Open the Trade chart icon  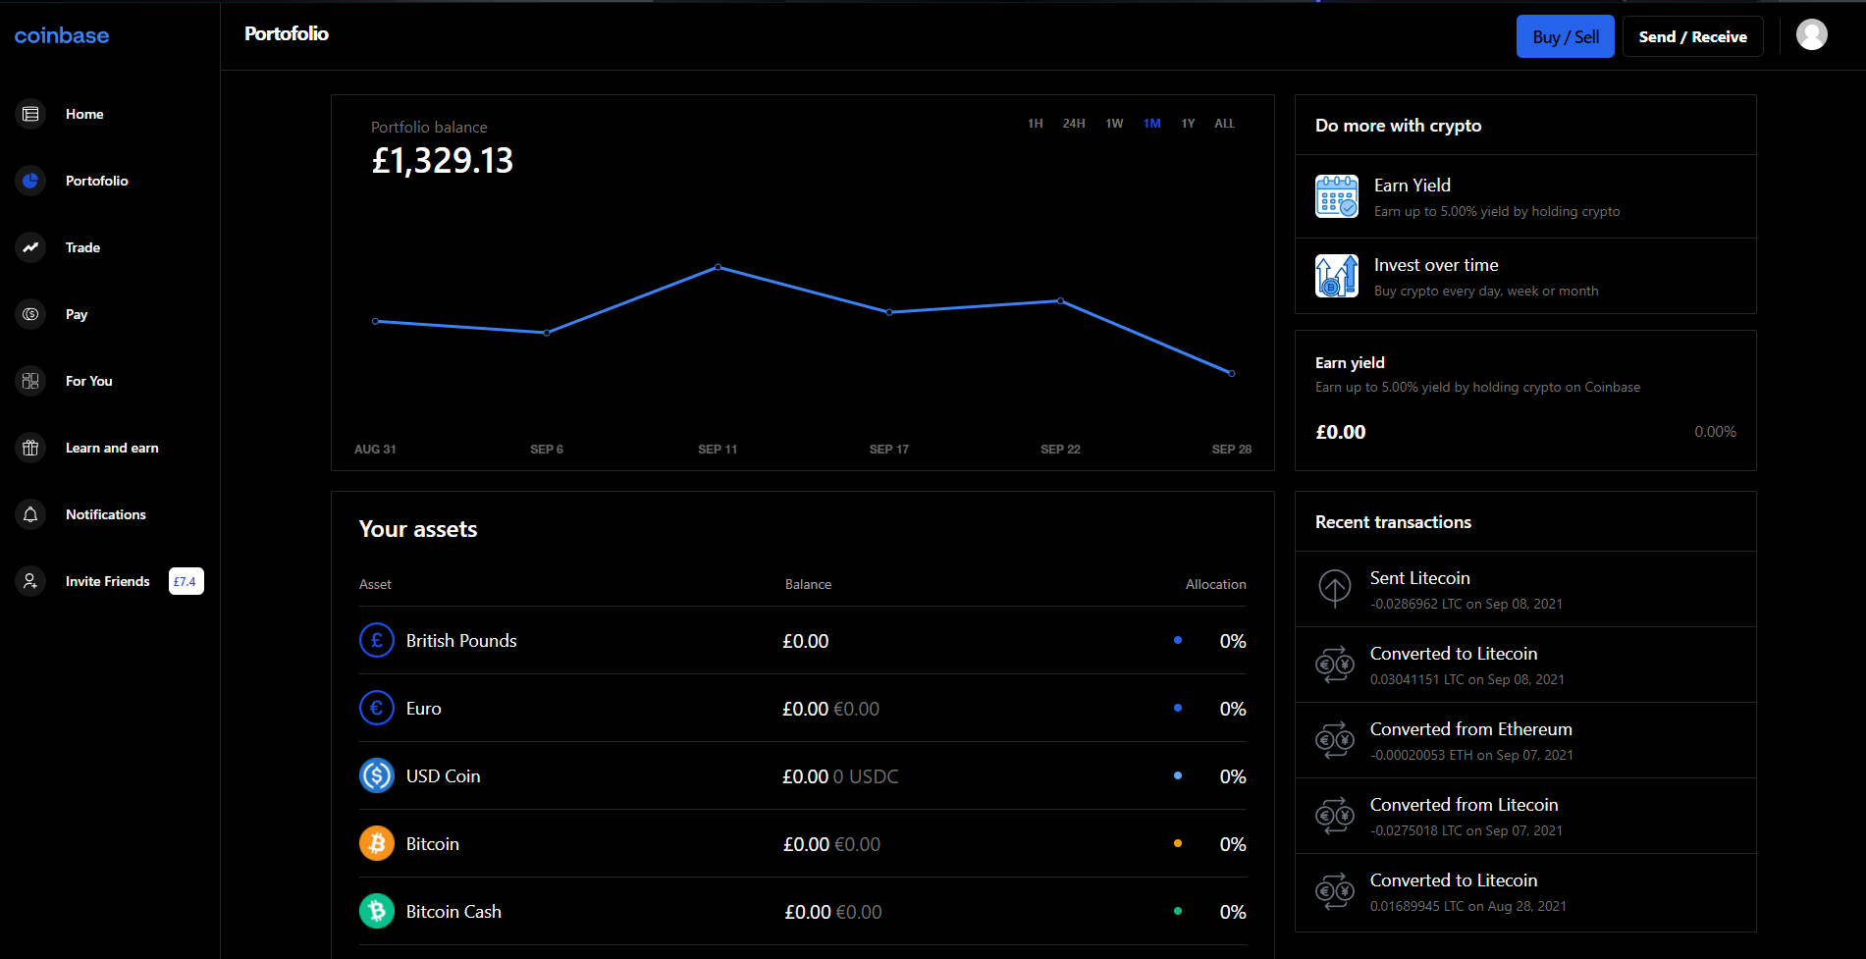tap(30, 247)
